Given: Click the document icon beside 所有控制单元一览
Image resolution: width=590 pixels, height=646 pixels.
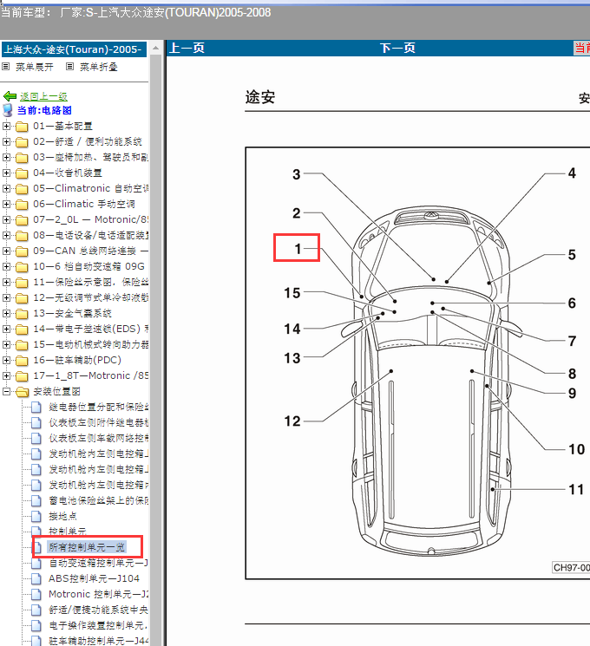Looking at the screenshot, I should click(37, 547).
